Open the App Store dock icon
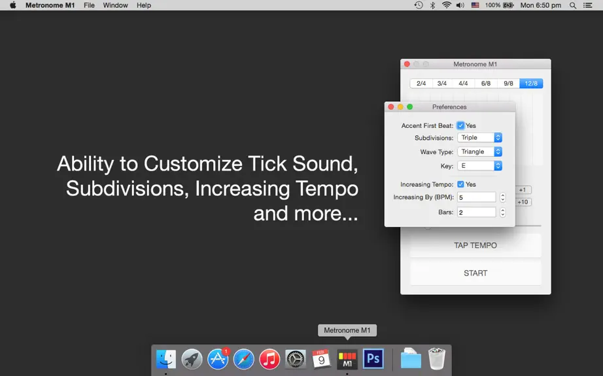The width and height of the screenshot is (603, 376). 218,359
